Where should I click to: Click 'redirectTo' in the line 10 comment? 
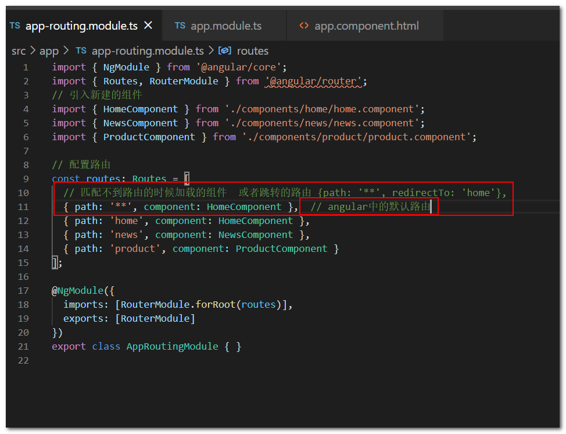tap(421, 193)
